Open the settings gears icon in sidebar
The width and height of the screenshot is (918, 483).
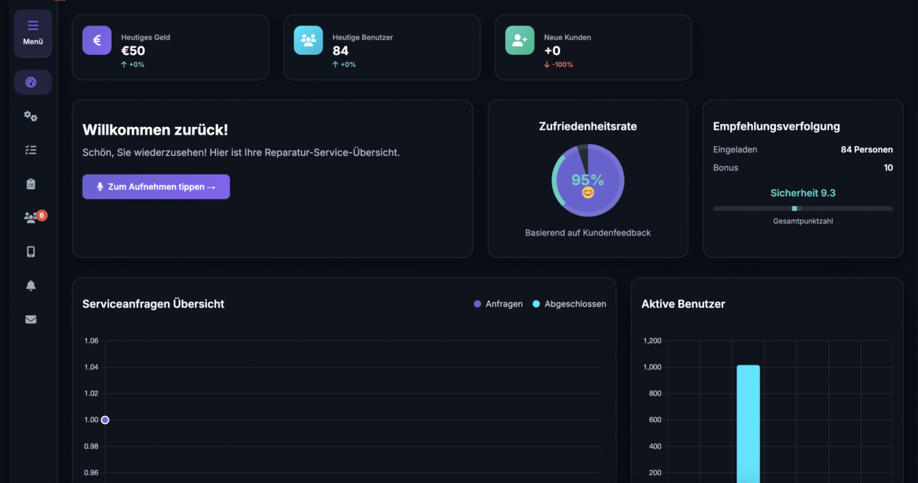pos(31,116)
